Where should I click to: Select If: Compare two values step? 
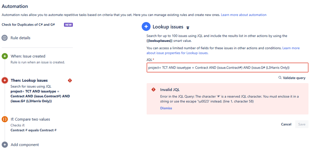pos(30,119)
